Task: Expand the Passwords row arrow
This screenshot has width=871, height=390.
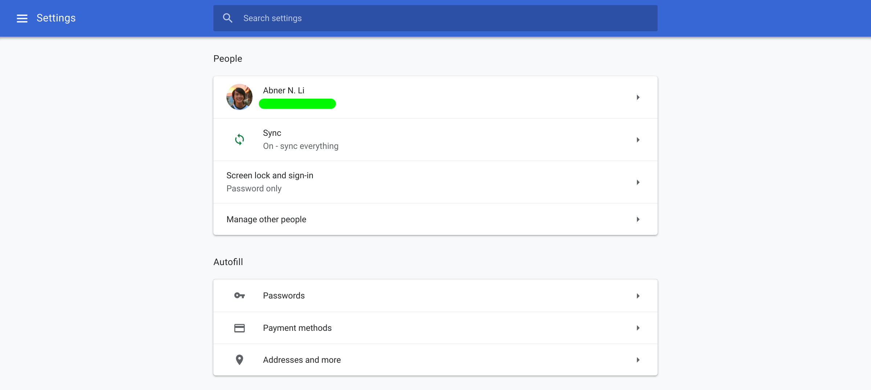Action: (638, 296)
